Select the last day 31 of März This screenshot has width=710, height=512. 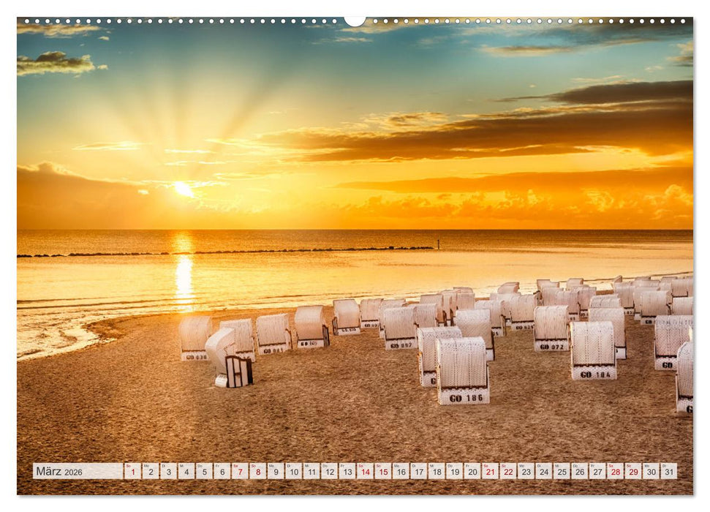click(x=669, y=472)
